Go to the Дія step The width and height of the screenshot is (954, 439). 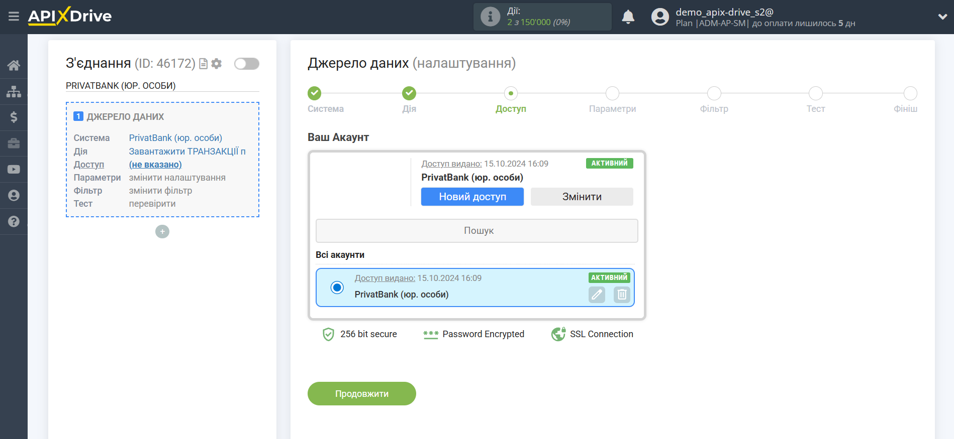point(409,93)
